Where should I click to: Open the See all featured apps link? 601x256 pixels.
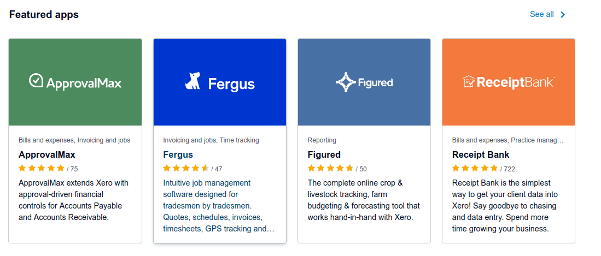click(x=541, y=14)
